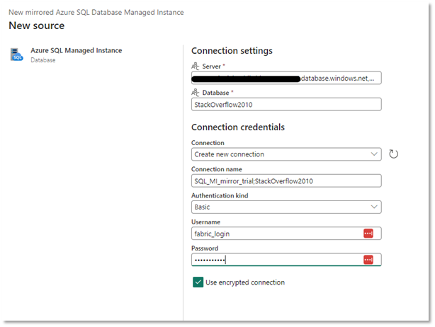Open the Connection dropdown list

point(286,154)
